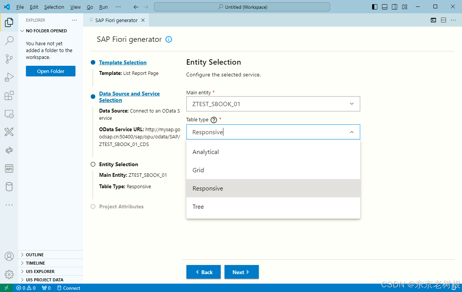Toggle Secondary Side Bar layout icon

click(x=395, y=7)
